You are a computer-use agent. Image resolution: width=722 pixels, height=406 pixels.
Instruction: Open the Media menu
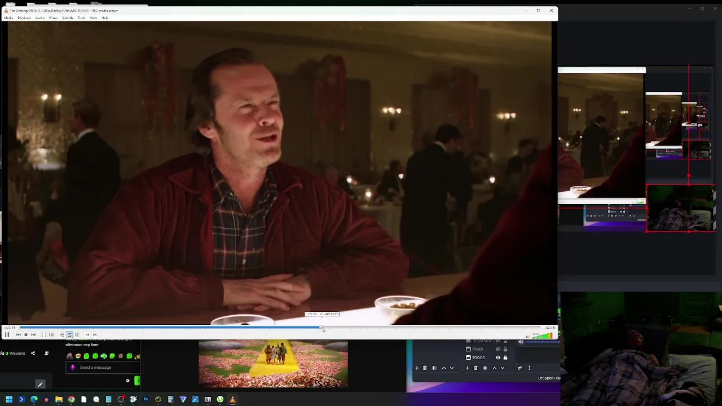[x=8, y=18]
